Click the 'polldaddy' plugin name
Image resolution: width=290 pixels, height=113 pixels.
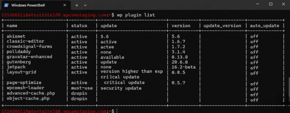[x=19, y=52]
